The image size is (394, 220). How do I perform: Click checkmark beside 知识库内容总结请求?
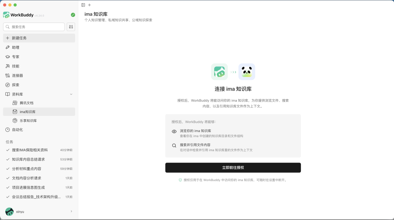click(x=7, y=159)
